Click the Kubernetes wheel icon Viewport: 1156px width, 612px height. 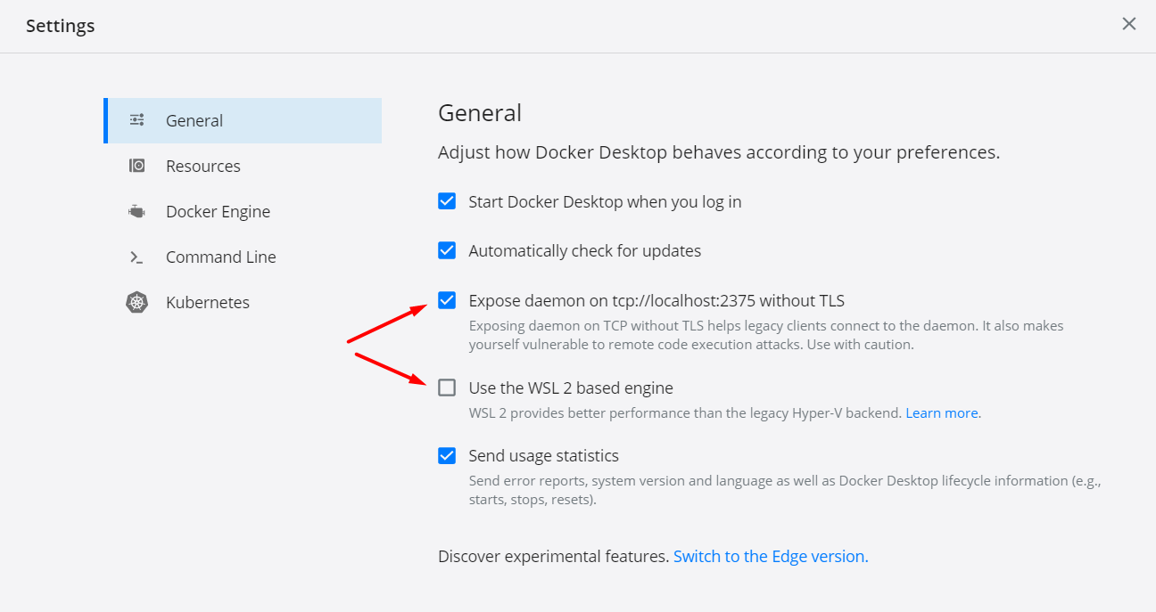(x=136, y=302)
